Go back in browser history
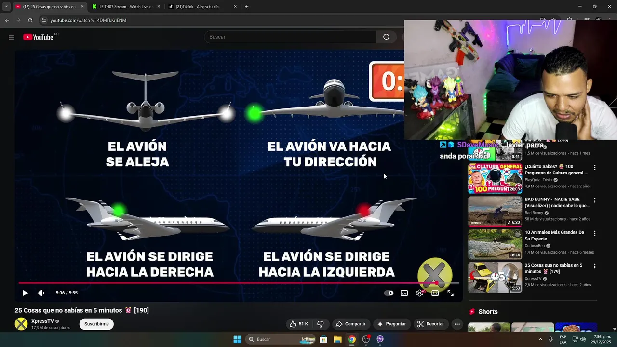This screenshot has height=347, width=617. tap(7, 20)
